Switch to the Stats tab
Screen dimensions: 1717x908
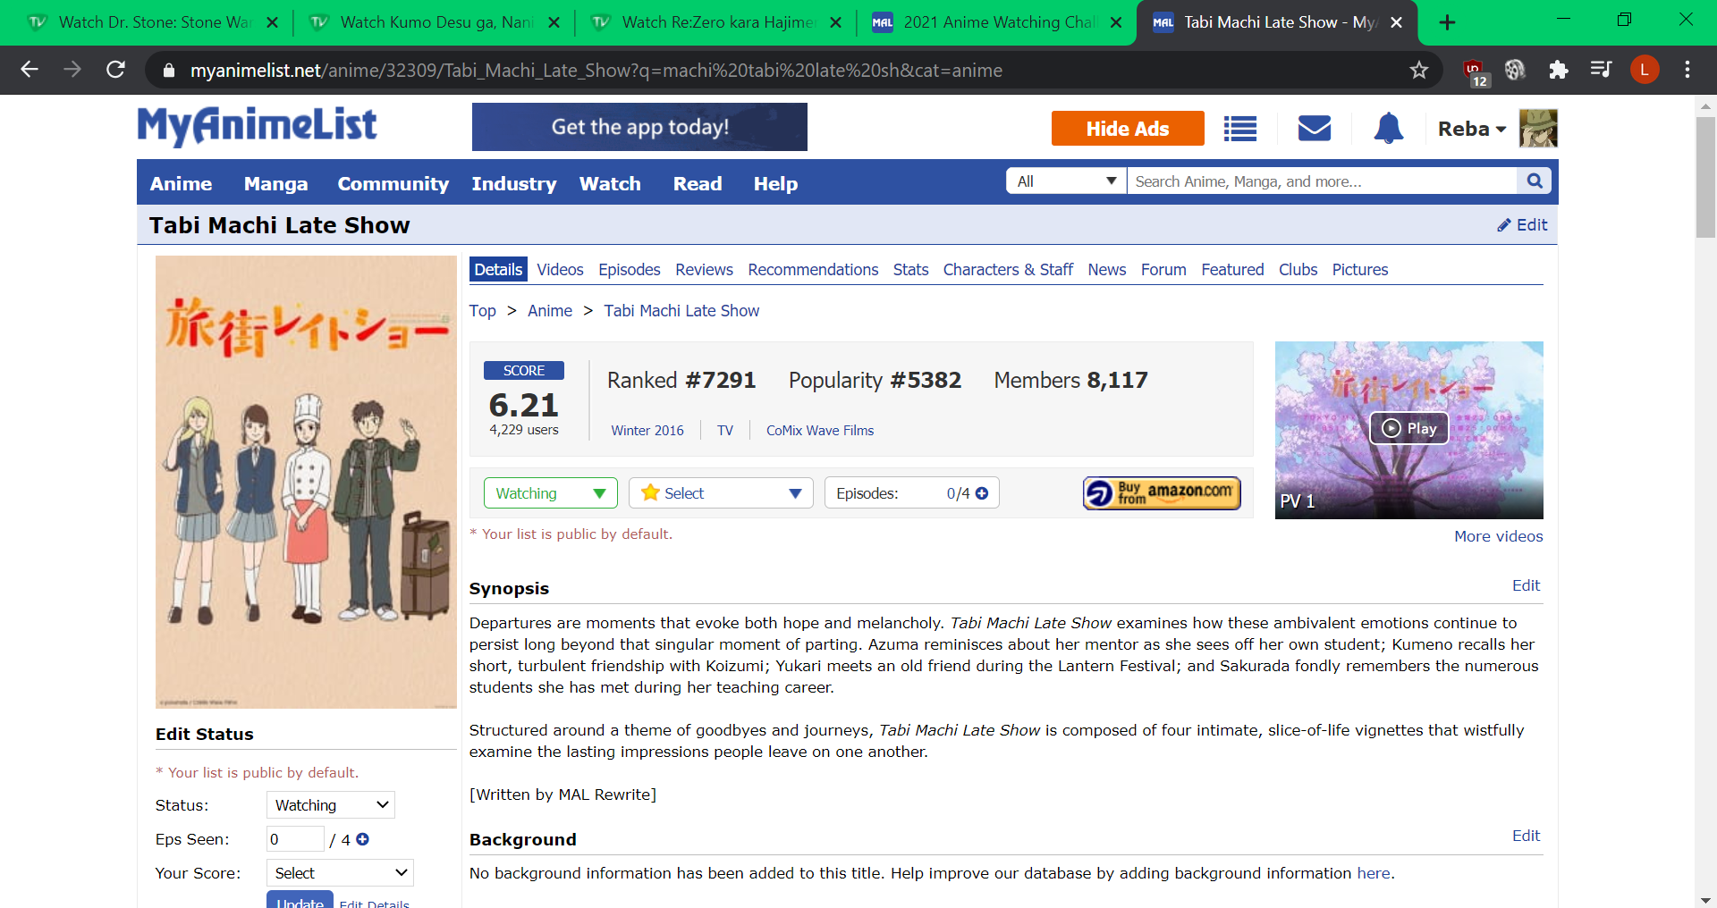pos(910,270)
